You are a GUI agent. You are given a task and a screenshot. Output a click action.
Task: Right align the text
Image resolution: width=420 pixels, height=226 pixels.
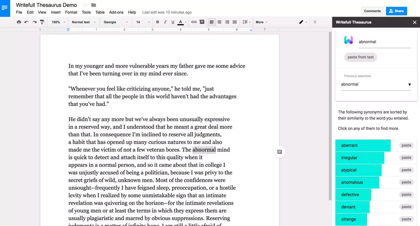[x=227, y=22]
